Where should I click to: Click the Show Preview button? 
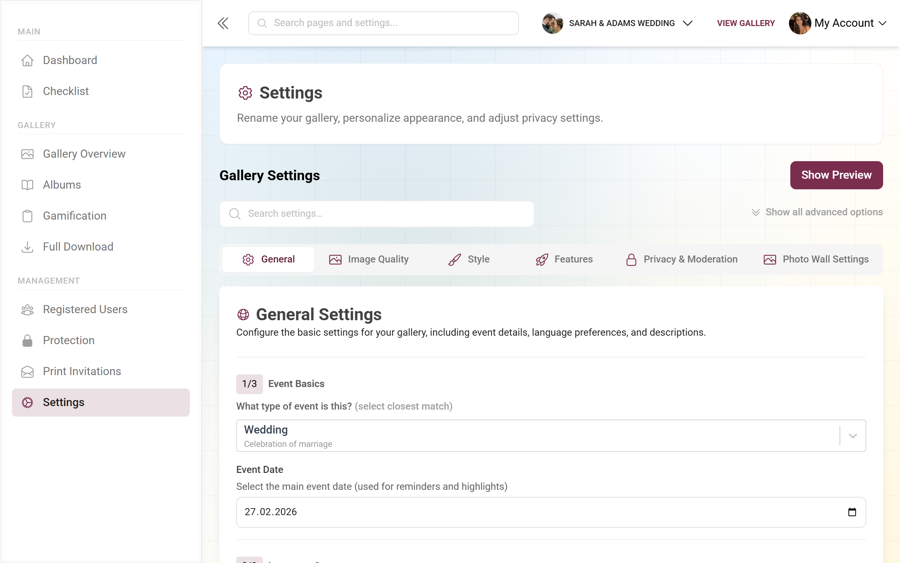click(836, 175)
